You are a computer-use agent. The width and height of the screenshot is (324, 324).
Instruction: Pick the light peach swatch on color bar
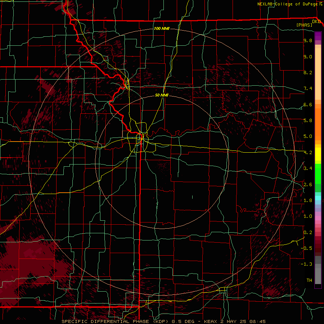click(318, 75)
